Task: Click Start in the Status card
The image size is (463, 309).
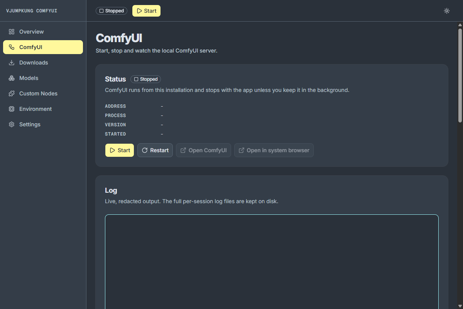Action: (120, 150)
